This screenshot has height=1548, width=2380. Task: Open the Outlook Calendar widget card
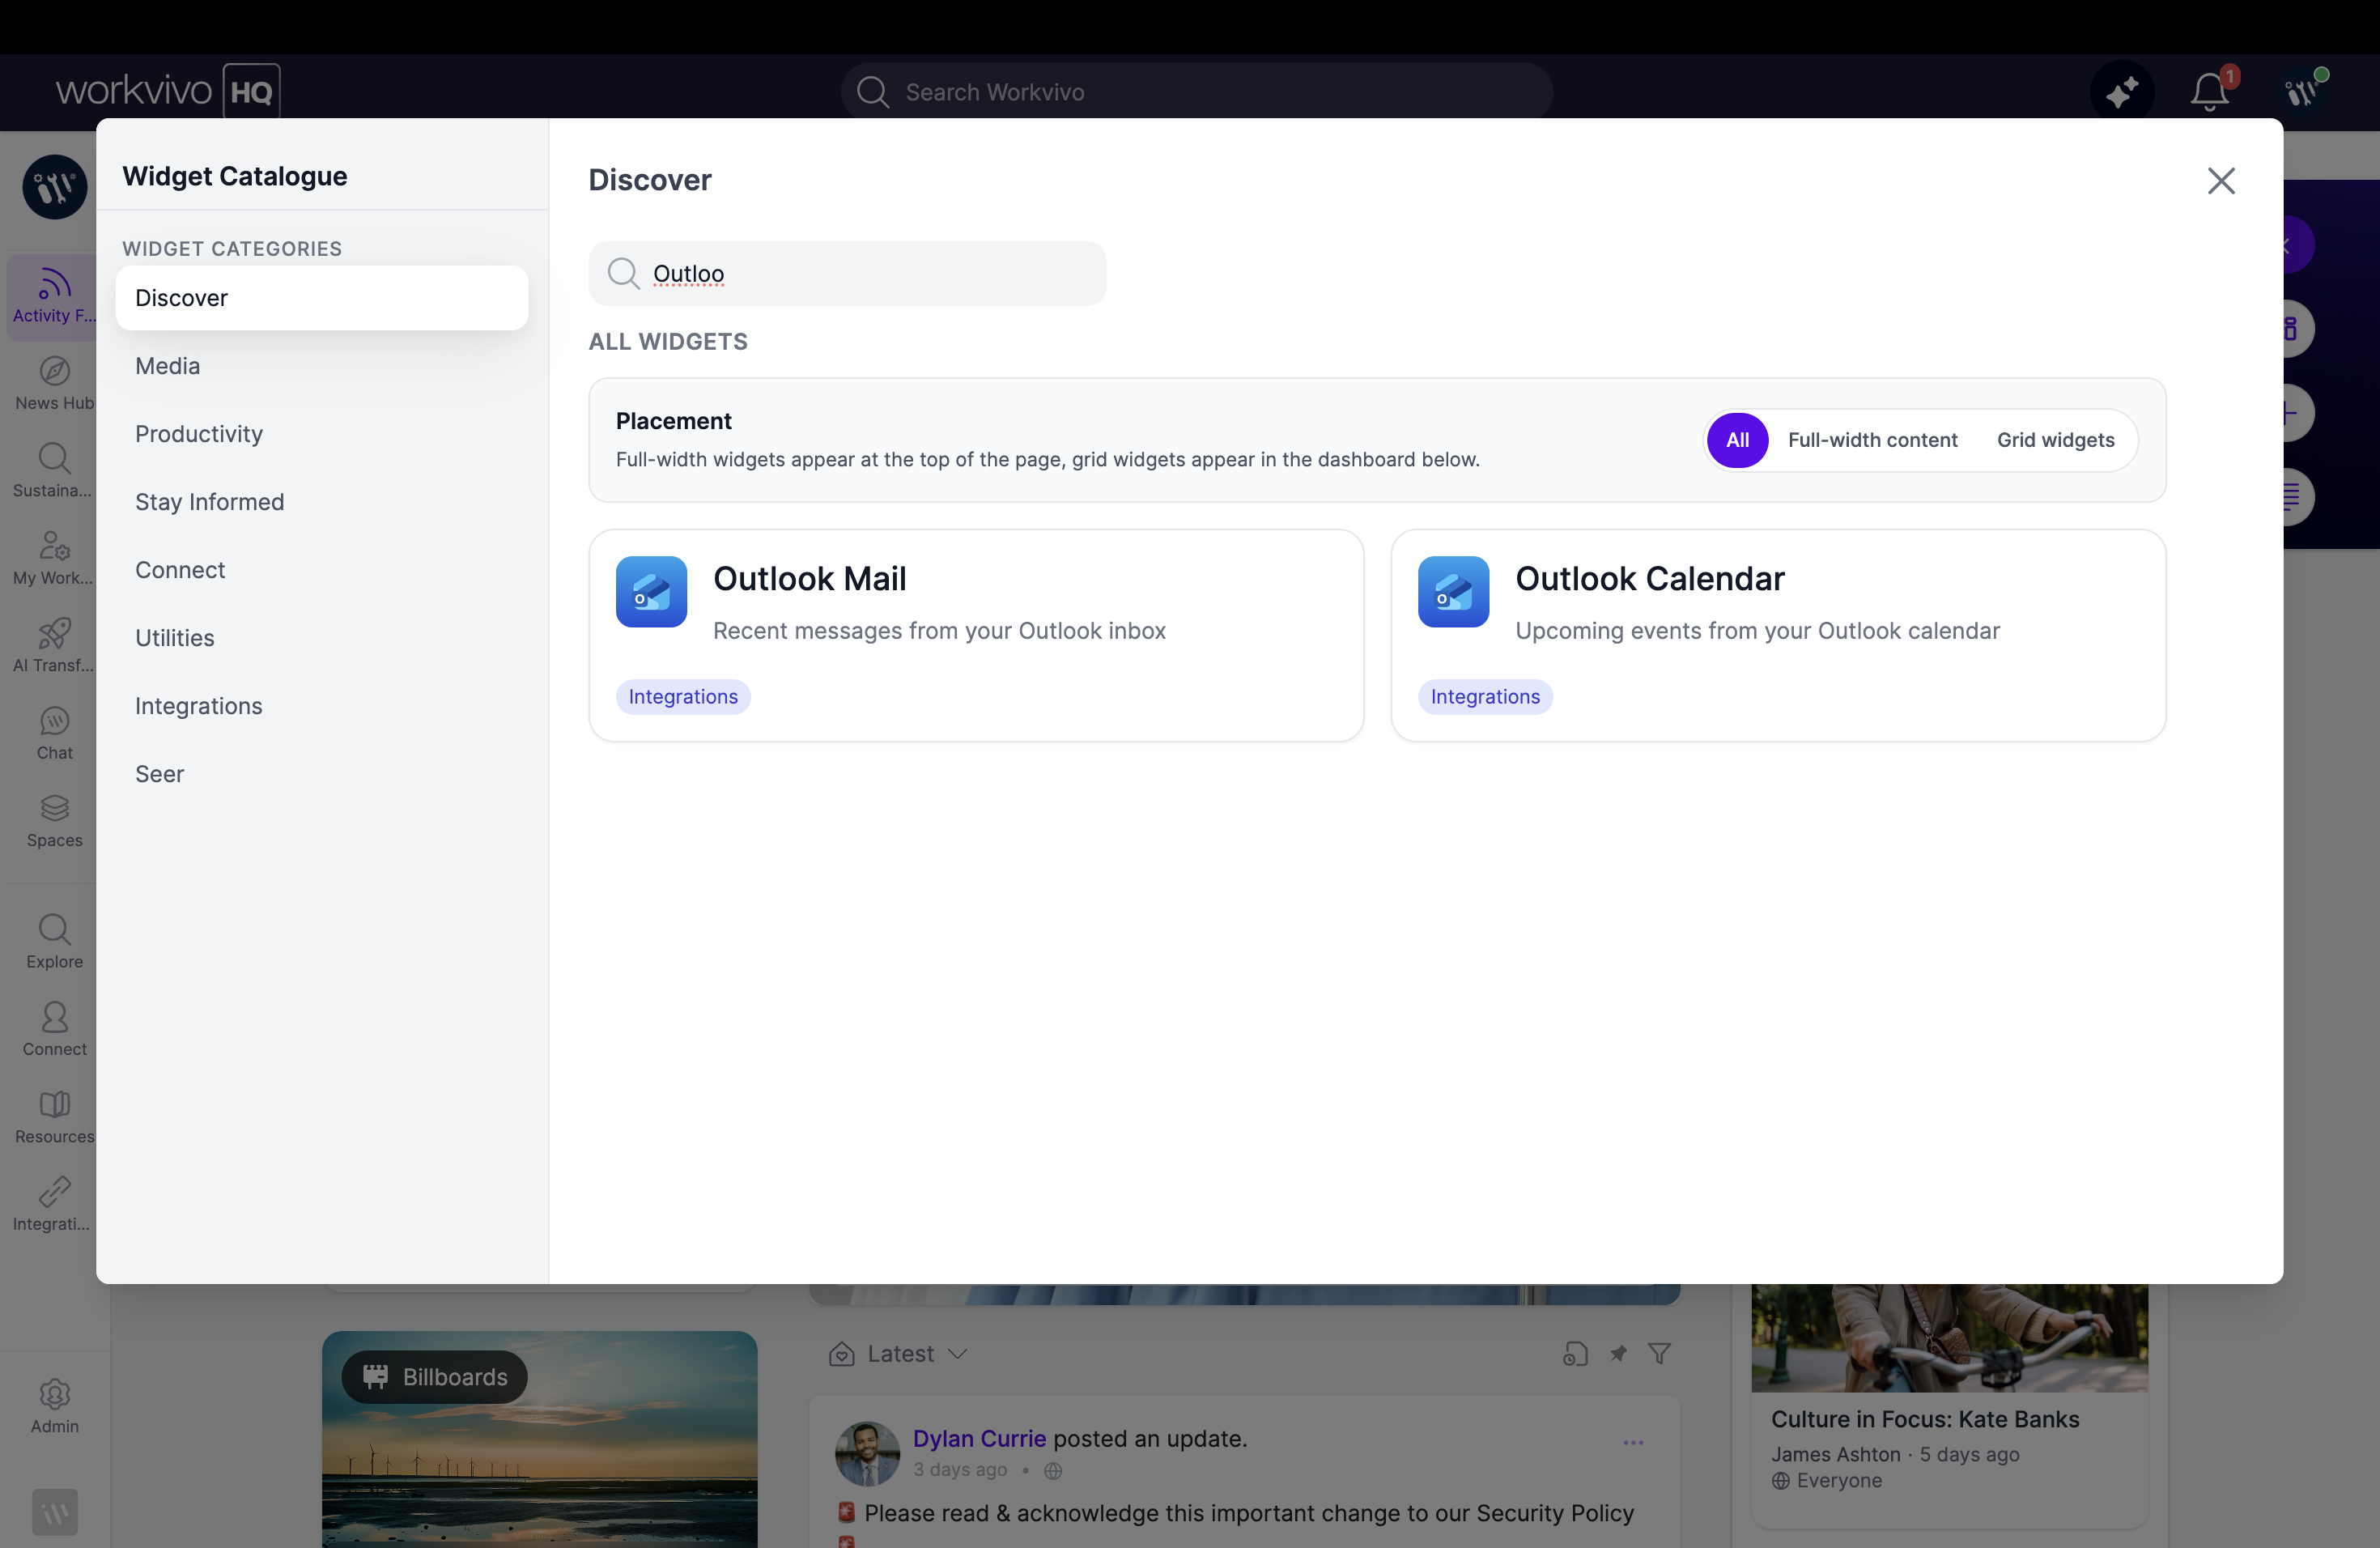click(1778, 636)
